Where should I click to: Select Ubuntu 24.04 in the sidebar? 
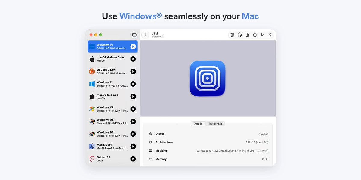tap(113, 71)
